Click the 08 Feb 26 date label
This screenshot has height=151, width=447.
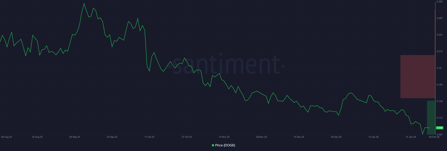[434, 137]
